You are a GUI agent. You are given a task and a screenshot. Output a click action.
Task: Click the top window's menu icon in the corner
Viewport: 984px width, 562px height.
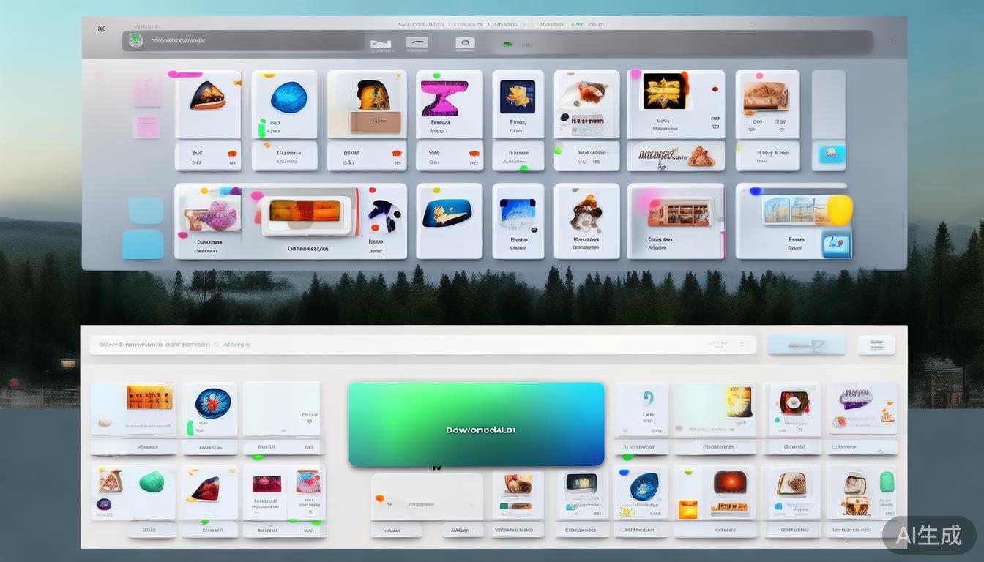click(x=102, y=29)
